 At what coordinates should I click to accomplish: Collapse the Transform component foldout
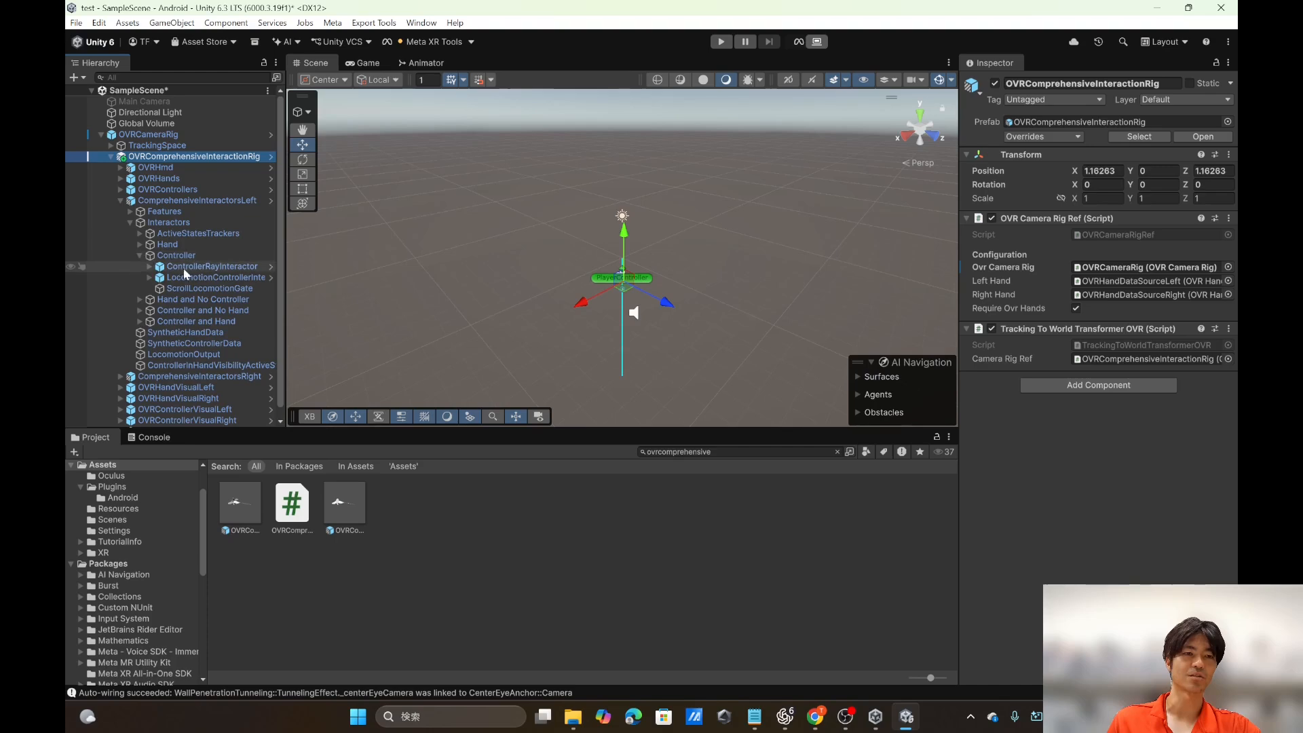(966, 155)
